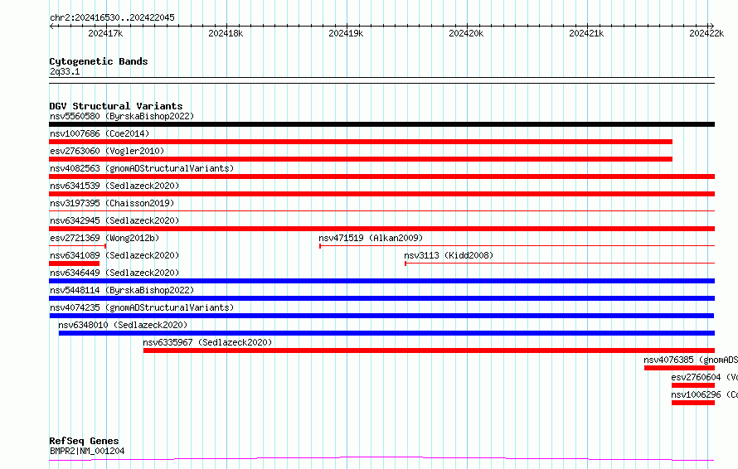Open nsv6335967 (Sedlazeck2020) label
Viewport: 738px width, 469px height.
pos(207,342)
